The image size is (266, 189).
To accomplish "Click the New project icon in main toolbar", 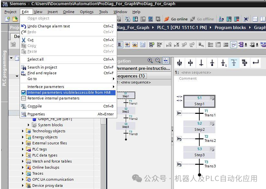I will (x=7, y=19).
